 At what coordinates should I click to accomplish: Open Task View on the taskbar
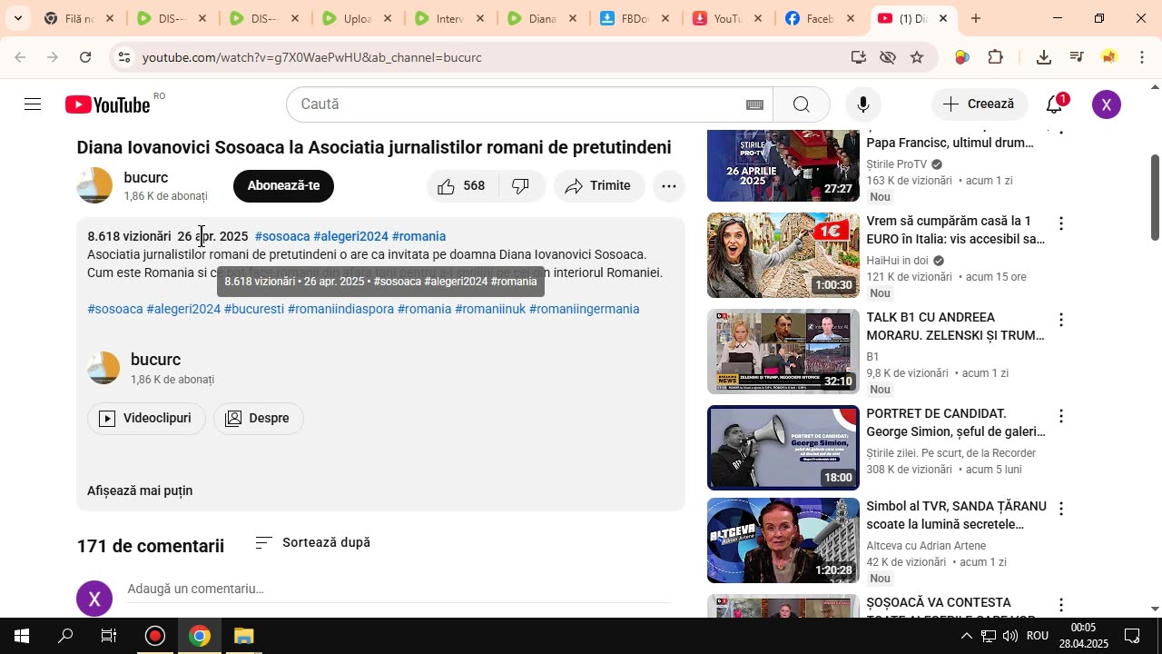pyautogui.click(x=109, y=636)
